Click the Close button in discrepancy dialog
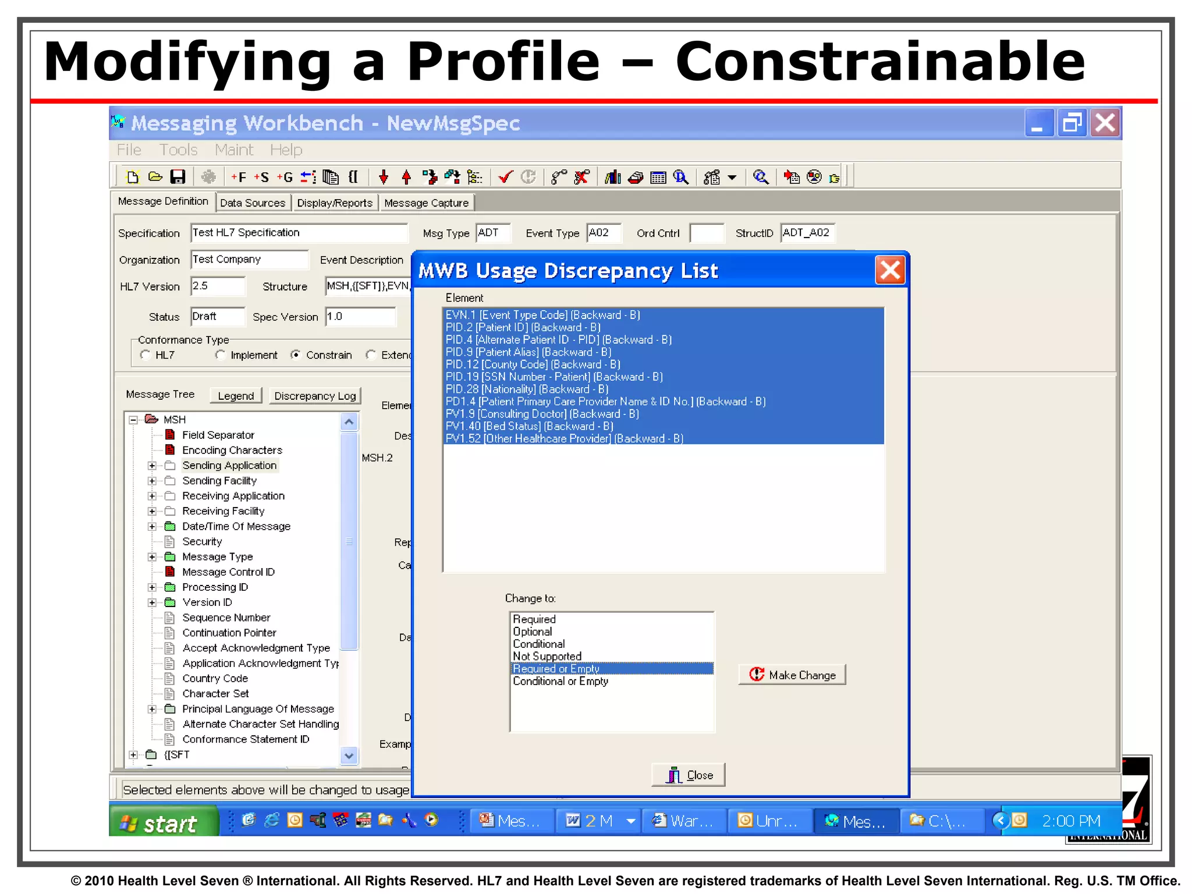This screenshot has width=1192, height=894. [689, 775]
